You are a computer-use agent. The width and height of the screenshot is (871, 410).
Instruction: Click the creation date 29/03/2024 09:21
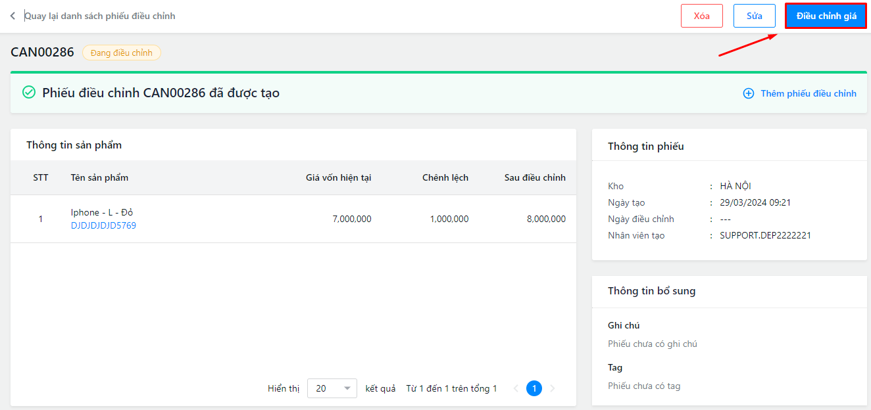[755, 202]
